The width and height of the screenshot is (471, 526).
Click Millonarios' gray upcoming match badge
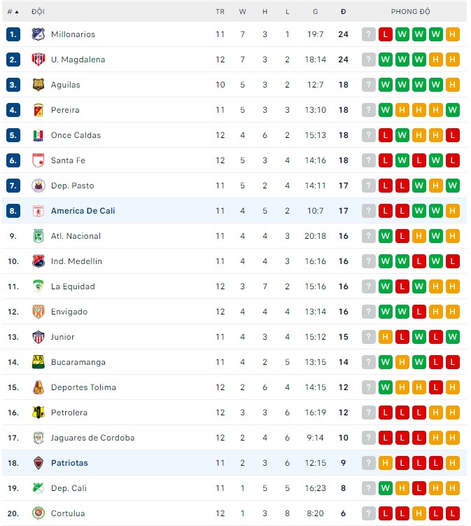pos(369,34)
